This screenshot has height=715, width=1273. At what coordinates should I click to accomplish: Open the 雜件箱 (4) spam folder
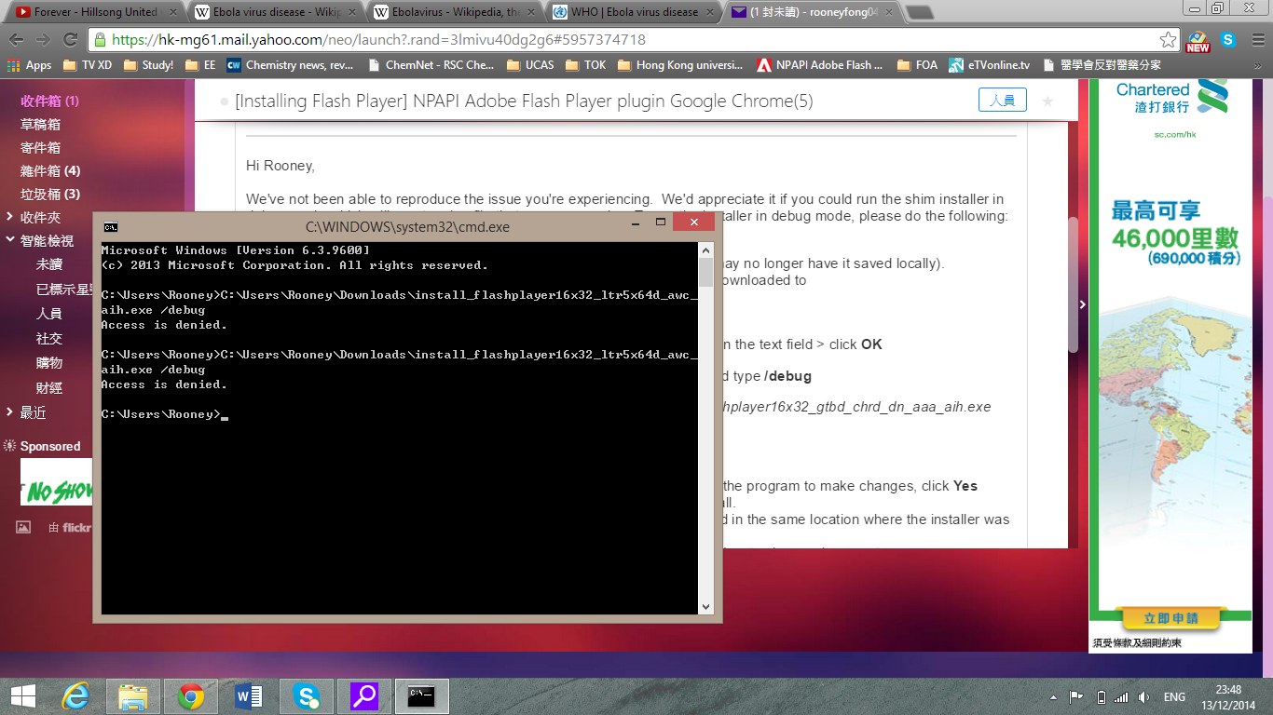pos(50,170)
